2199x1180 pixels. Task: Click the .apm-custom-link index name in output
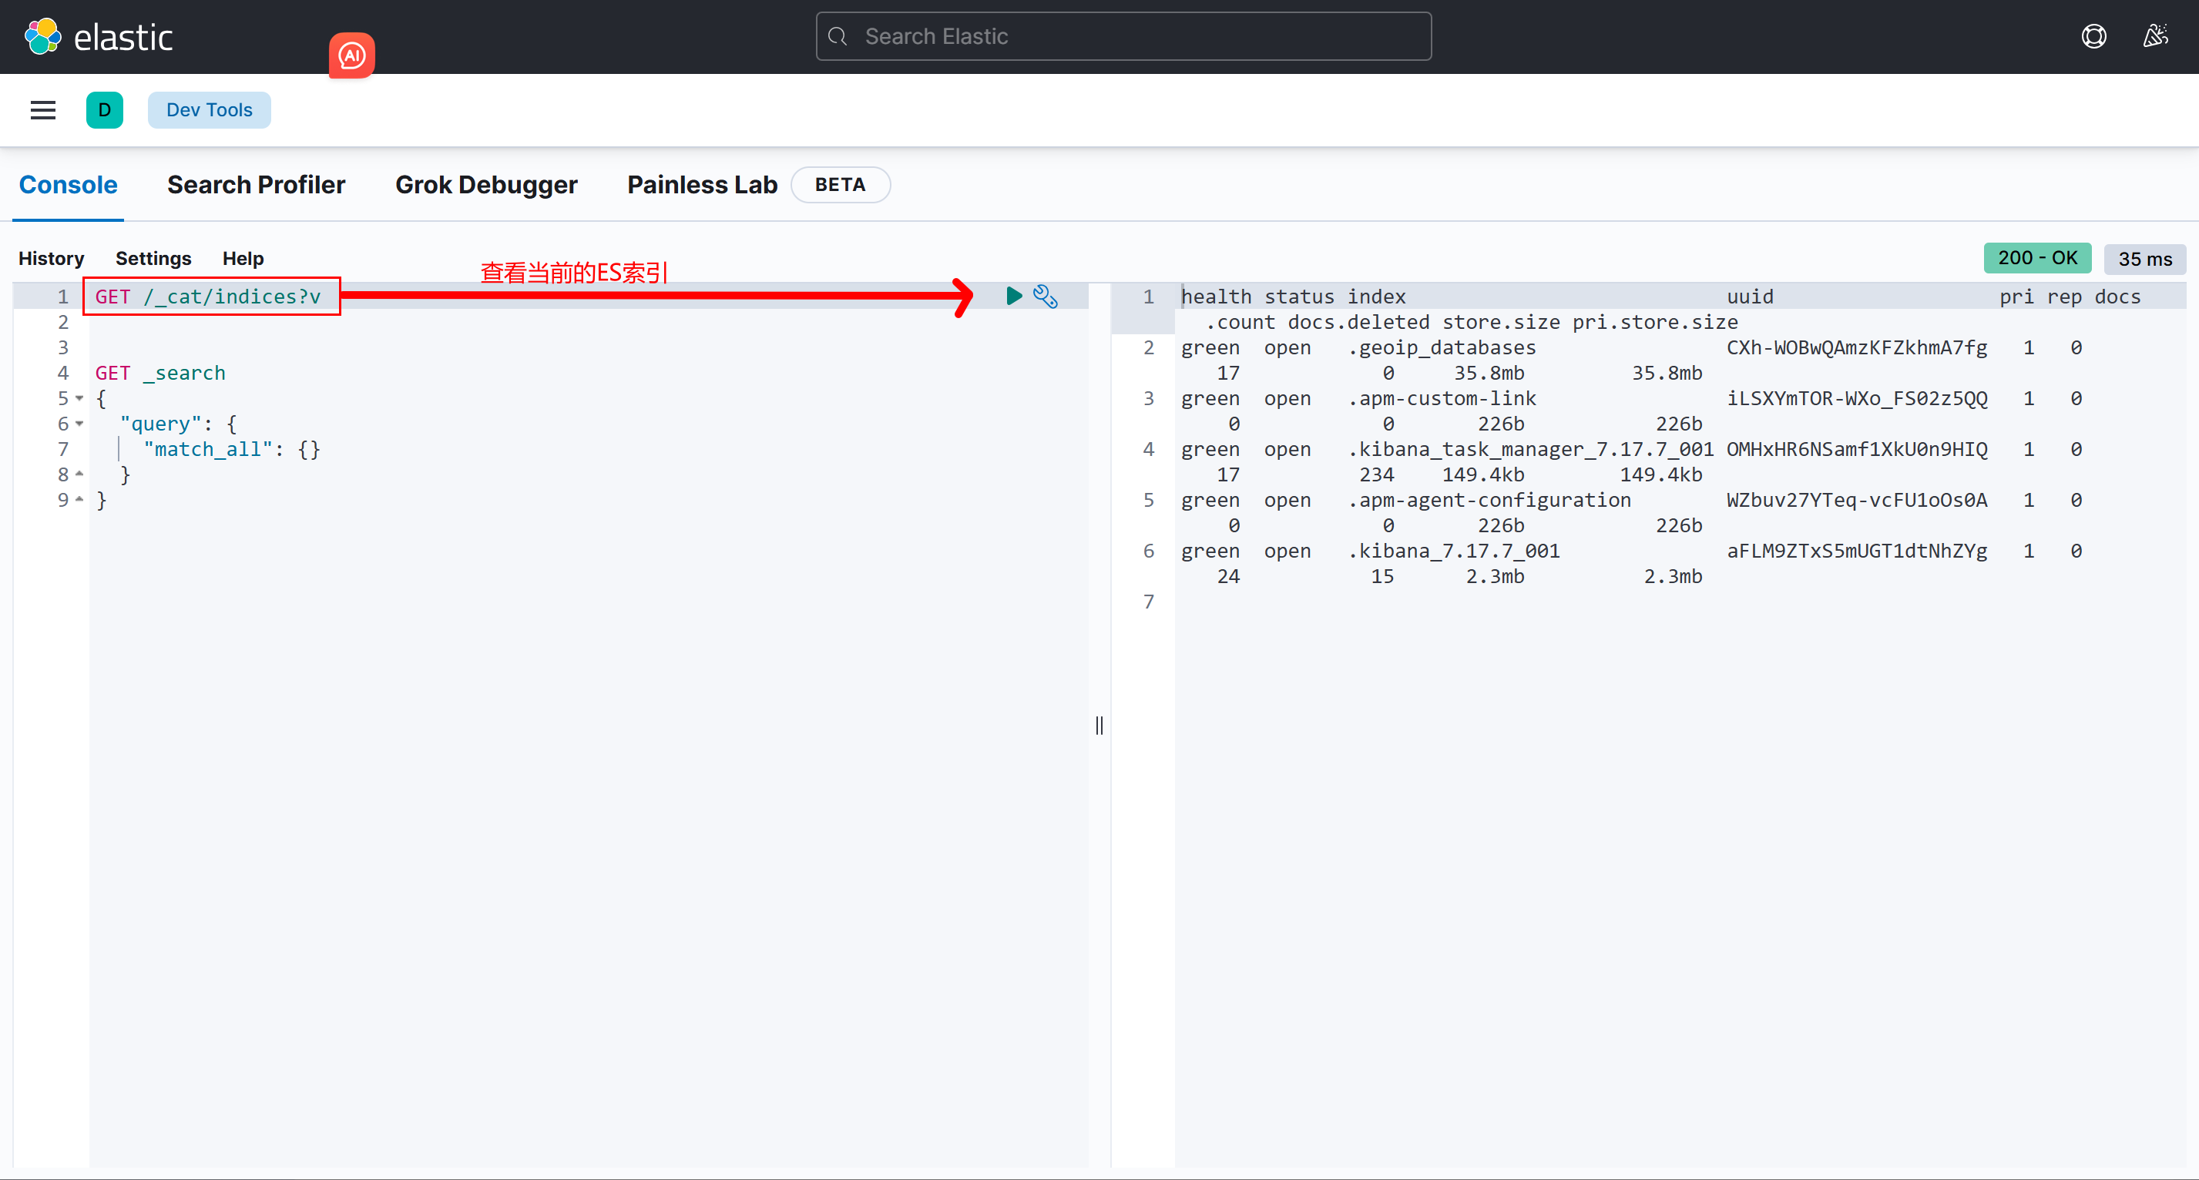click(1442, 398)
